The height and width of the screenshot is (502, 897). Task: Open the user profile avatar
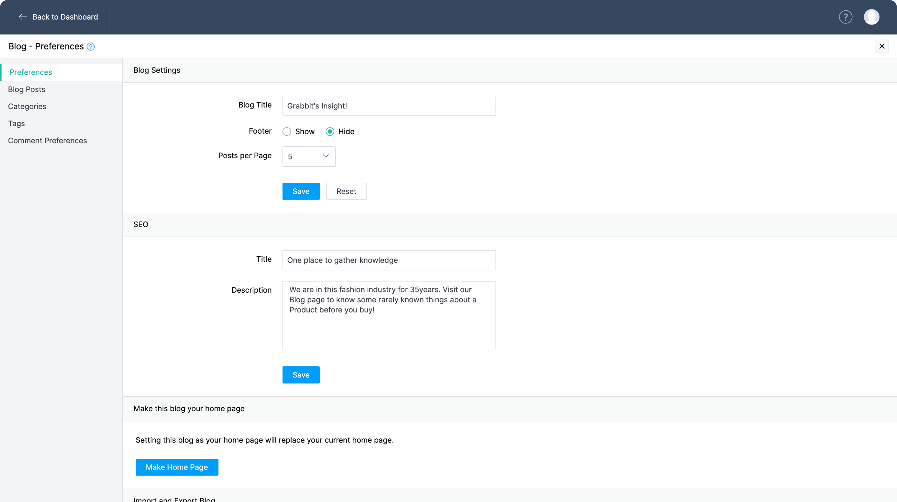(871, 17)
